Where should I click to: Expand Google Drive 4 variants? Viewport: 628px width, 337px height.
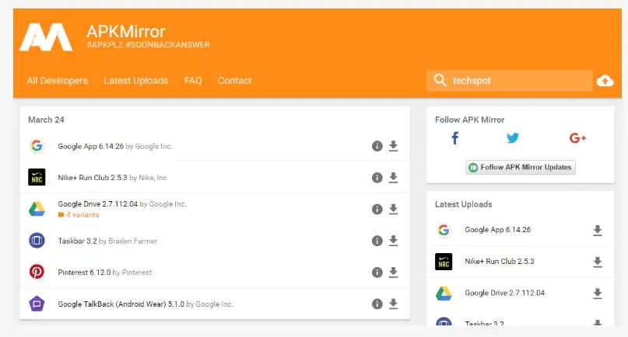tap(80, 215)
